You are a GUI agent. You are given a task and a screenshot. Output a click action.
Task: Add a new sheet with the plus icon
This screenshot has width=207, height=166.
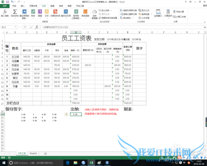click(x=45, y=154)
